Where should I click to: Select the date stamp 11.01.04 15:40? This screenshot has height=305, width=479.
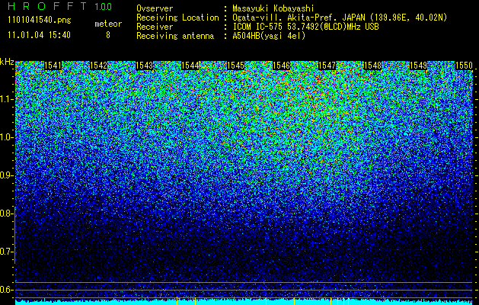39,35
